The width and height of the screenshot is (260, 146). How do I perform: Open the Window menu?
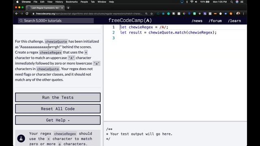[102, 2]
